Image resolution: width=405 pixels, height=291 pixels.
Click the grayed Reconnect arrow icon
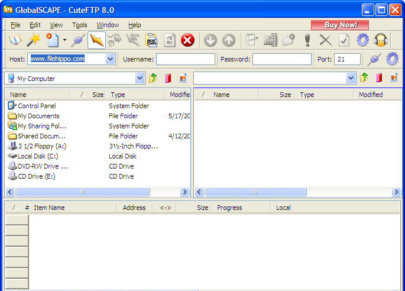click(x=133, y=40)
